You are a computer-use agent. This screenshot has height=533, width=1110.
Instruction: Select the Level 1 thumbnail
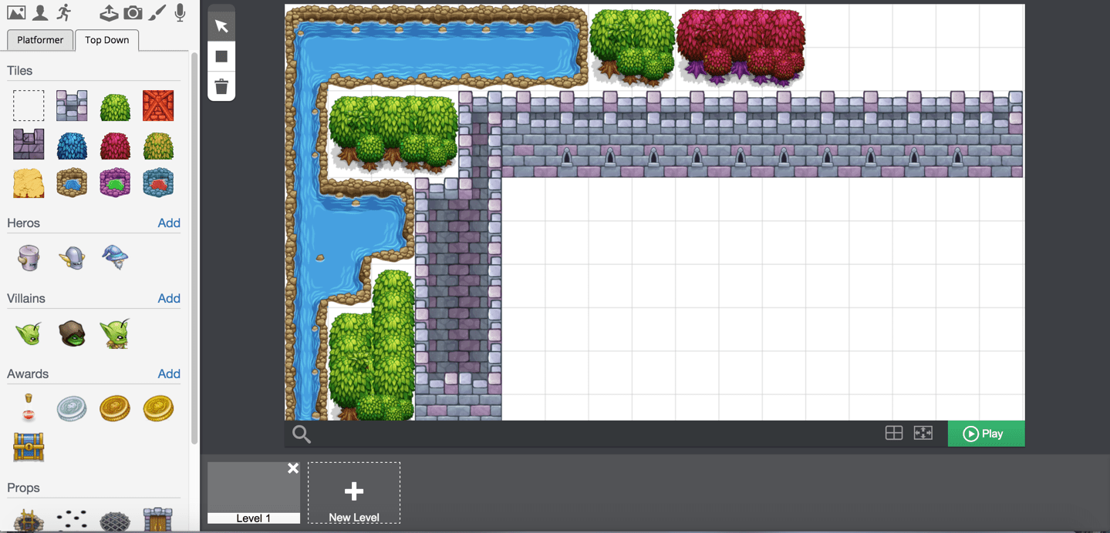[x=253, y=490]
